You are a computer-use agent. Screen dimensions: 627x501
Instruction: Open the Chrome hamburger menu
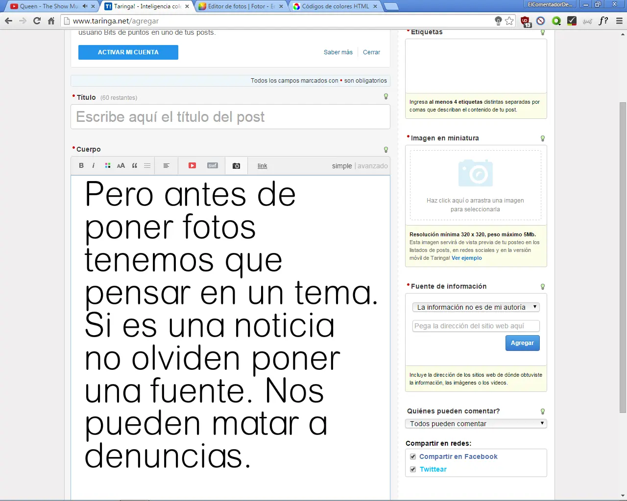tap(619, 21)
